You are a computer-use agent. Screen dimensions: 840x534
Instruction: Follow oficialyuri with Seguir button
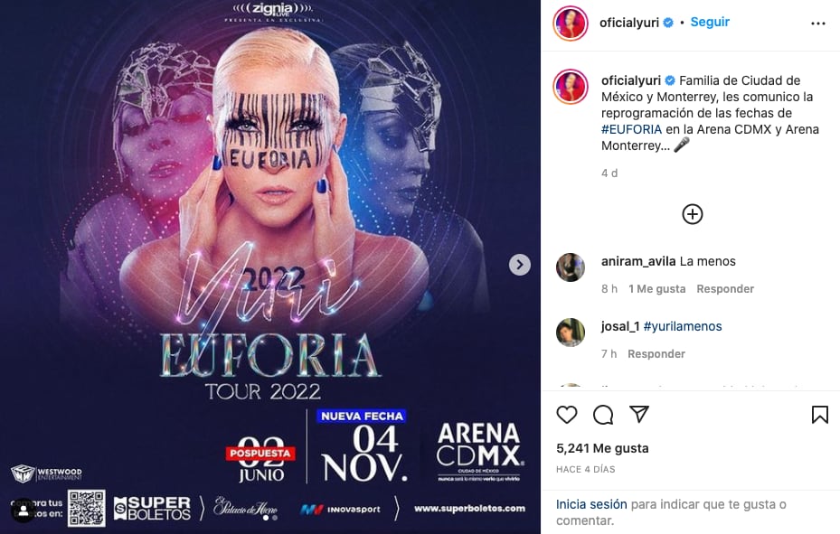click(710, 22)
